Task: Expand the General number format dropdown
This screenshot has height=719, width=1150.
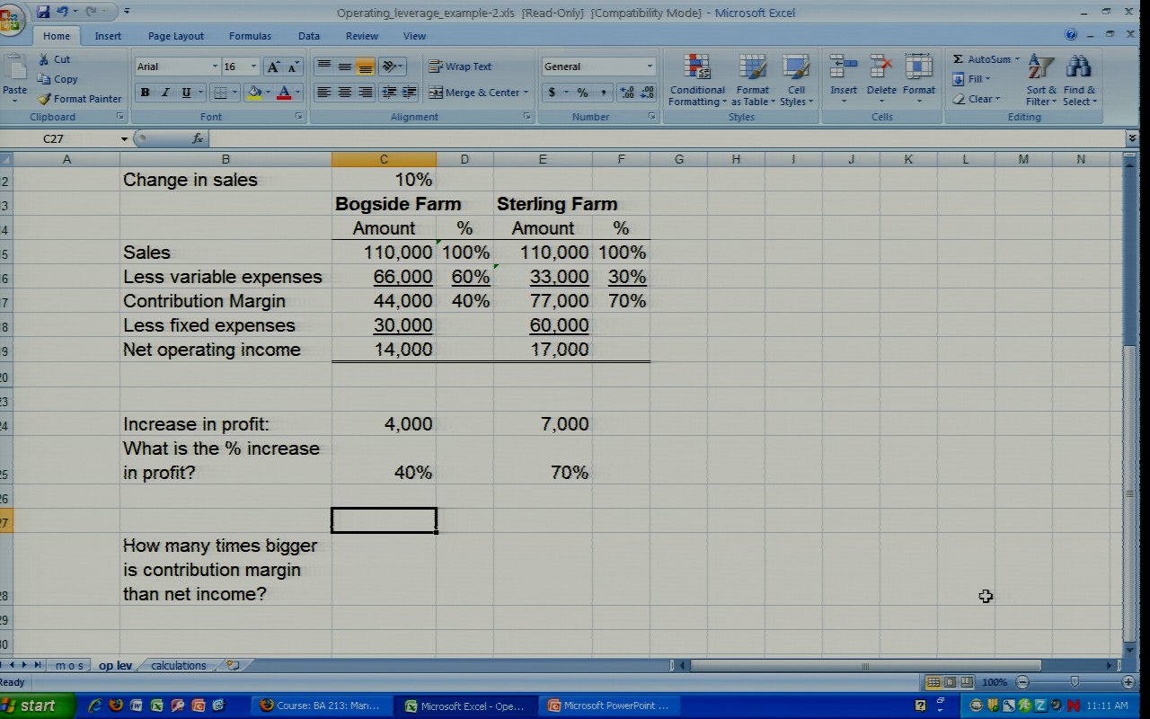Action: 650,67
